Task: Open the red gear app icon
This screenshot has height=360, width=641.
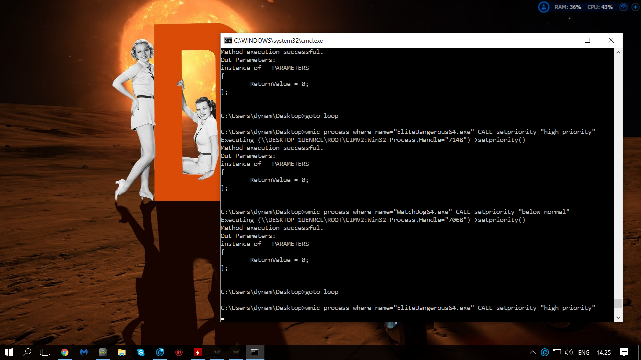Action: pos(179,352)
